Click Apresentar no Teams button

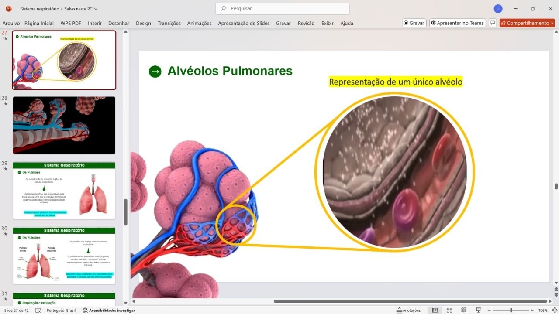point(457,23)
